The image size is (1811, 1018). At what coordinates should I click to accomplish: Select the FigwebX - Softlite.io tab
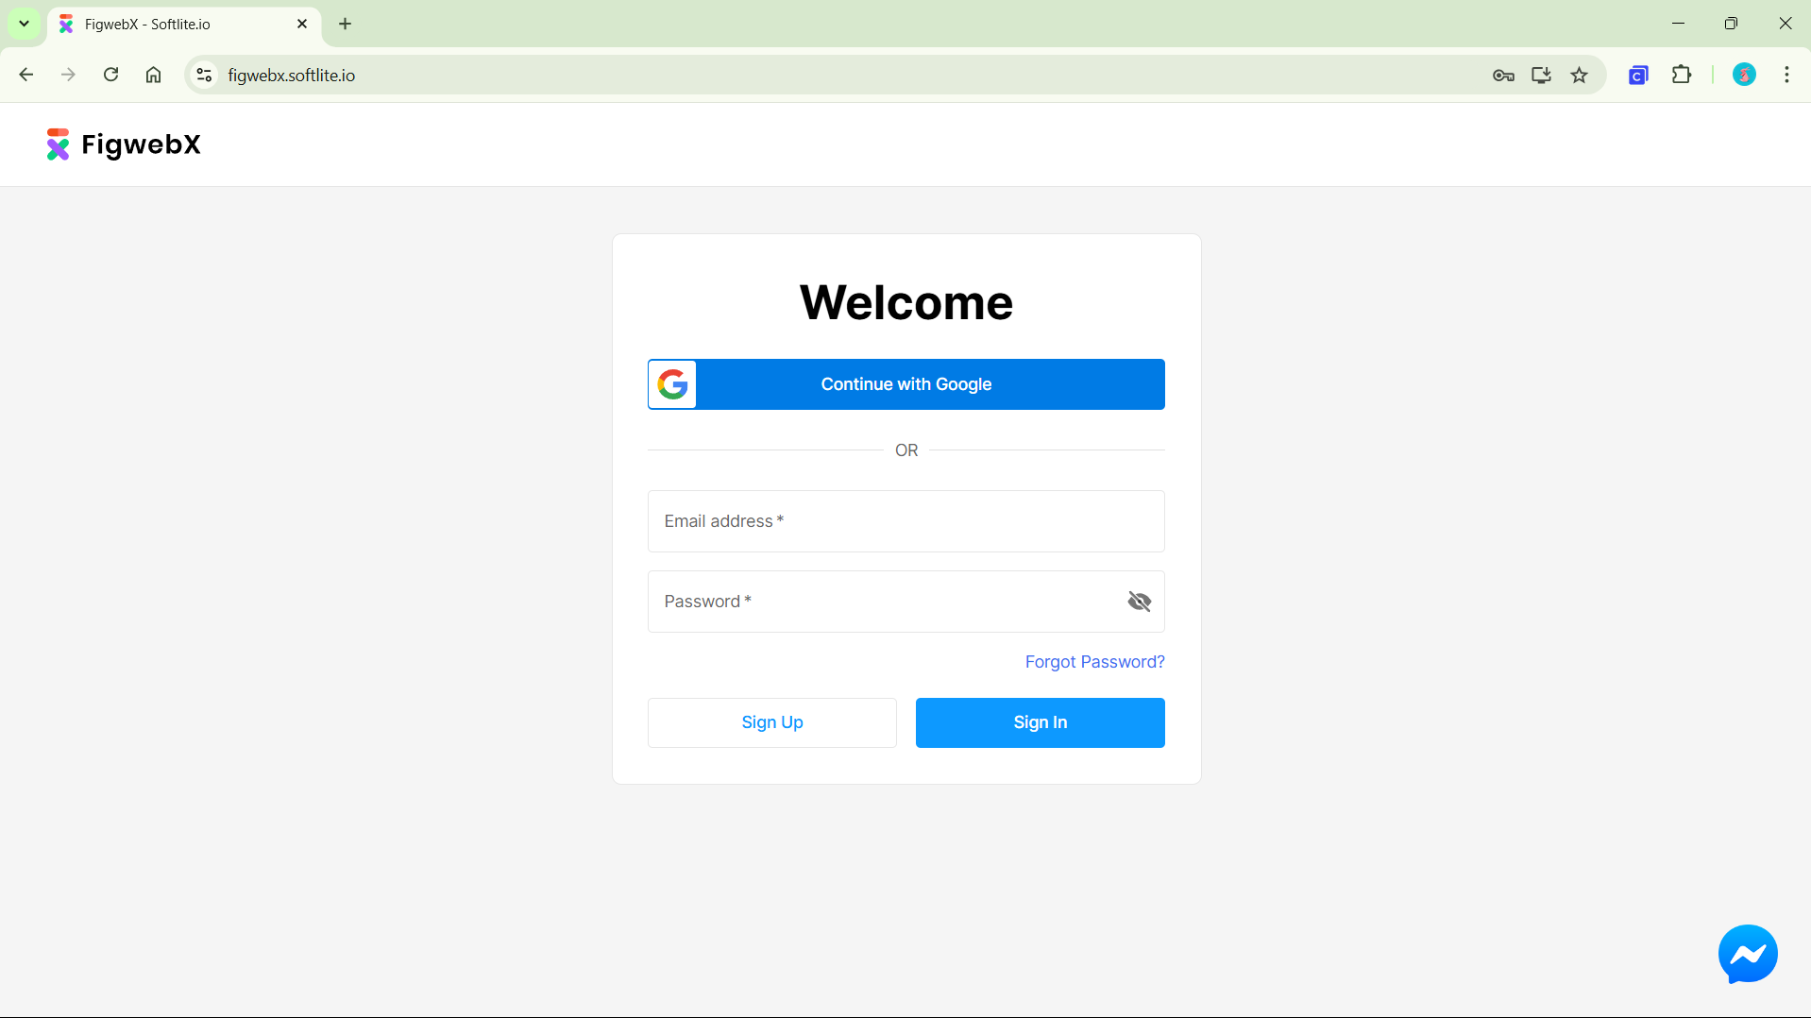(x=184, y=25)
